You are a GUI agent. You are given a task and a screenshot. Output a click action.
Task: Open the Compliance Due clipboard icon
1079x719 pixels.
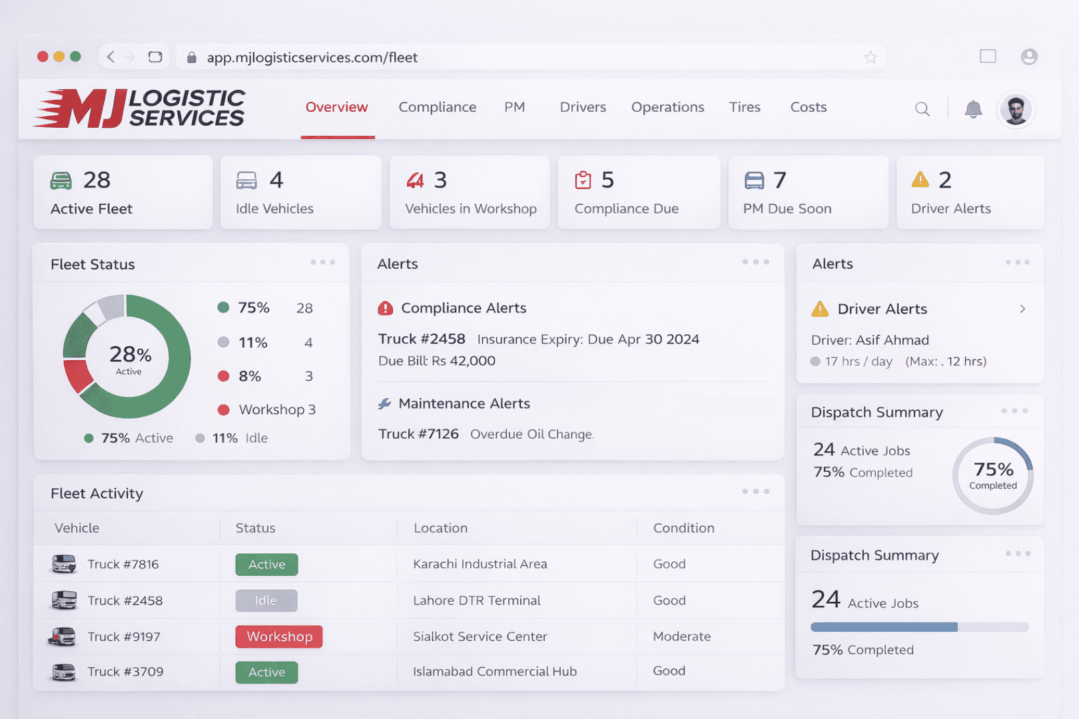(583, 180)
